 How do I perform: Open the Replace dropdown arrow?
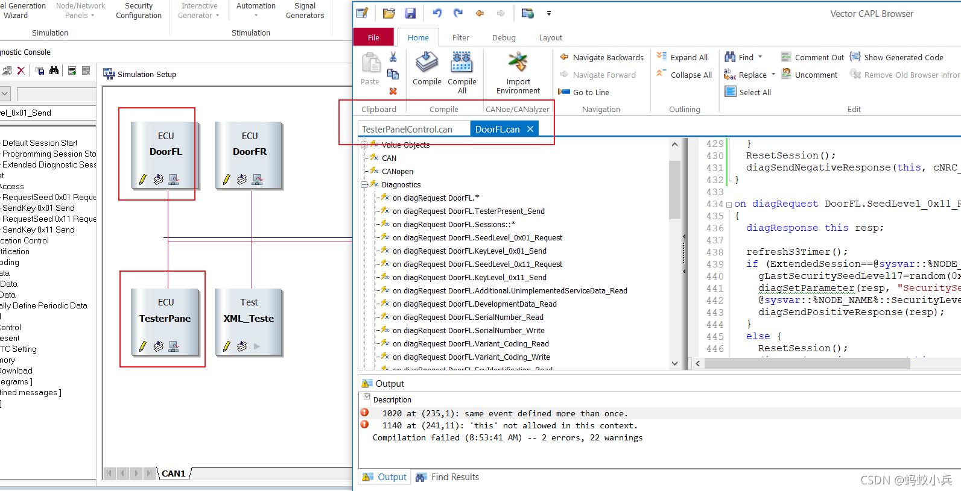tap(773, 75)
